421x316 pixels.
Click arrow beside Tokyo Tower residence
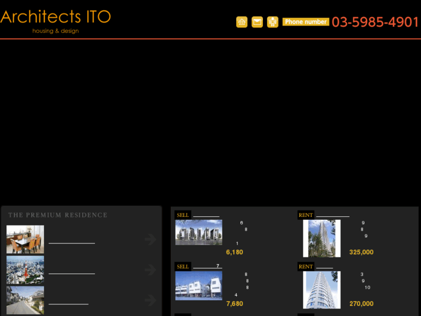(151, 270)
